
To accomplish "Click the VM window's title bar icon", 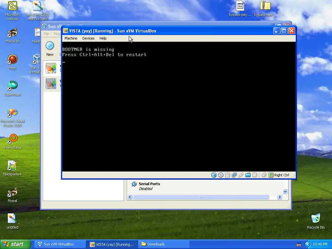I will [x=65, y=31].
